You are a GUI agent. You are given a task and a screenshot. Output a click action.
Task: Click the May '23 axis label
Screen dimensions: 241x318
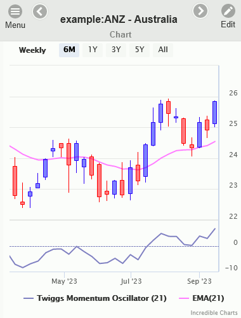click(x=64, y=281)
